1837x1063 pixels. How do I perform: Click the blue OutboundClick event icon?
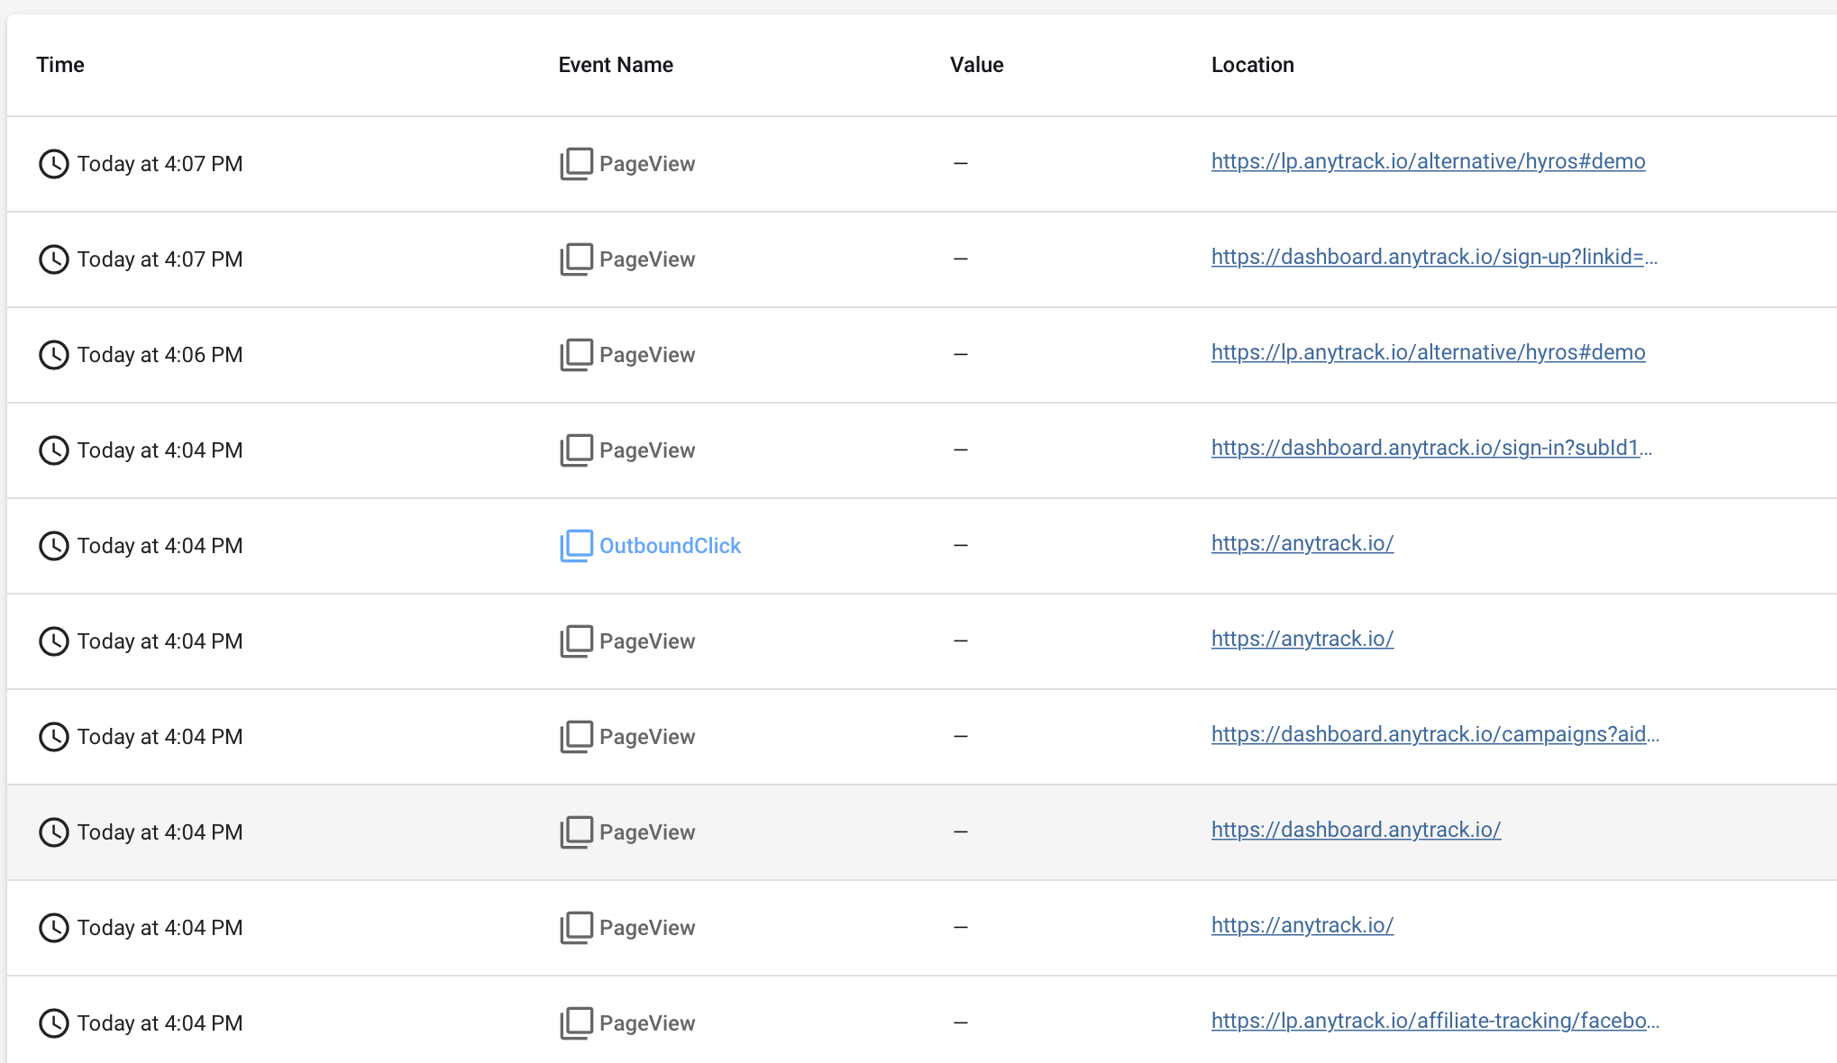pos(577,546)
